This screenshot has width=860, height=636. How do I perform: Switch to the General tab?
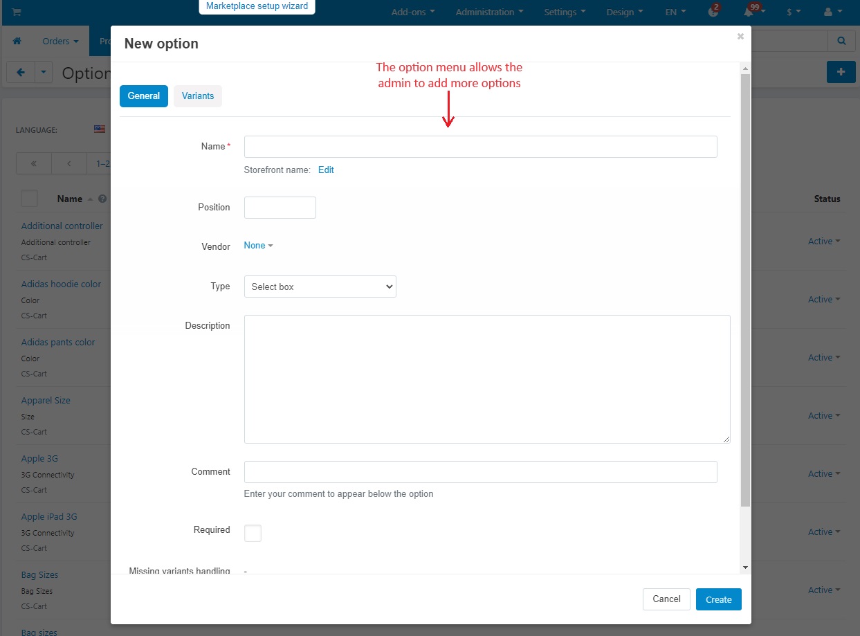point(144,96)
